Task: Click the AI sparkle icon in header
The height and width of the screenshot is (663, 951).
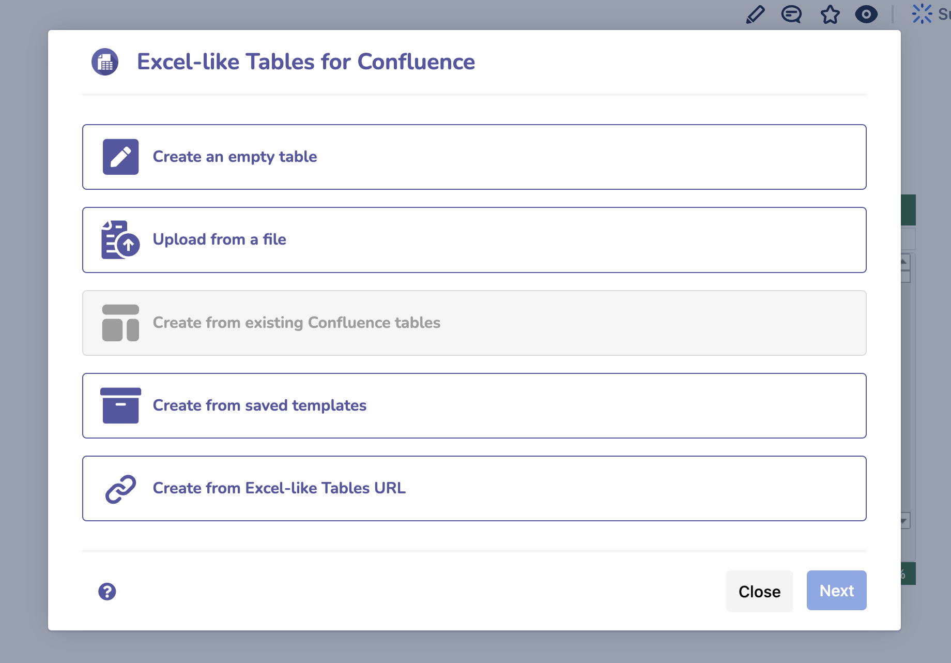Action: click(922, 14)
